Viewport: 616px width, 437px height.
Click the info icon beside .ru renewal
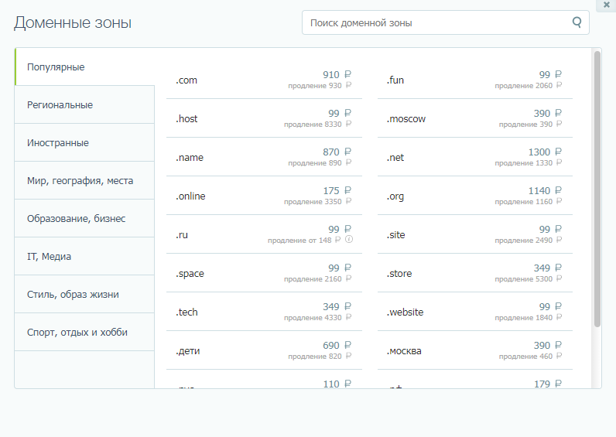pos(349,240)
